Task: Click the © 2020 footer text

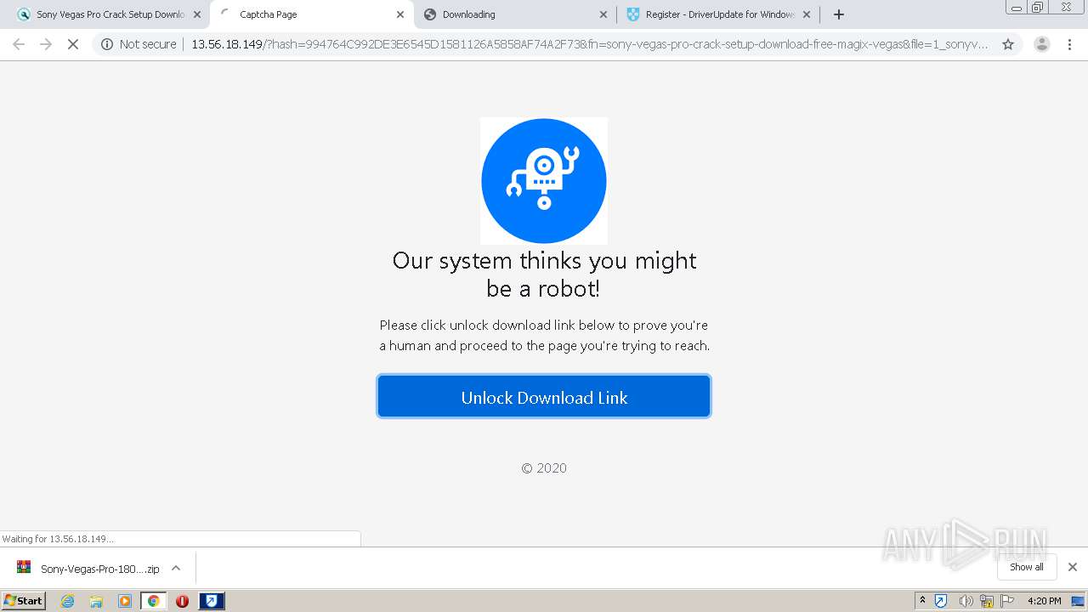Action: point(544,467)
